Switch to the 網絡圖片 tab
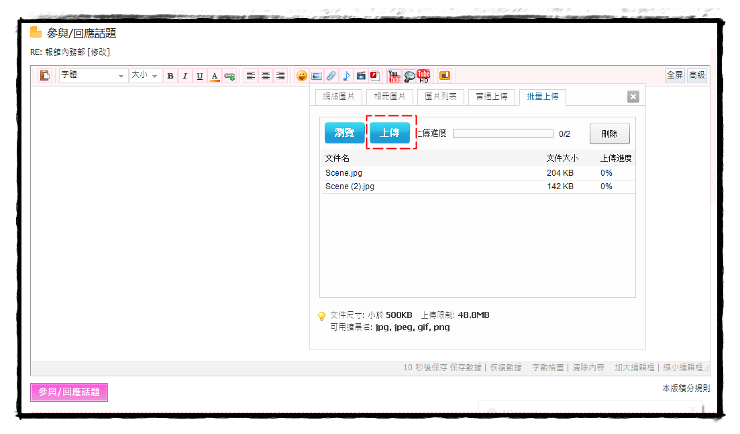 coord(339,97)
